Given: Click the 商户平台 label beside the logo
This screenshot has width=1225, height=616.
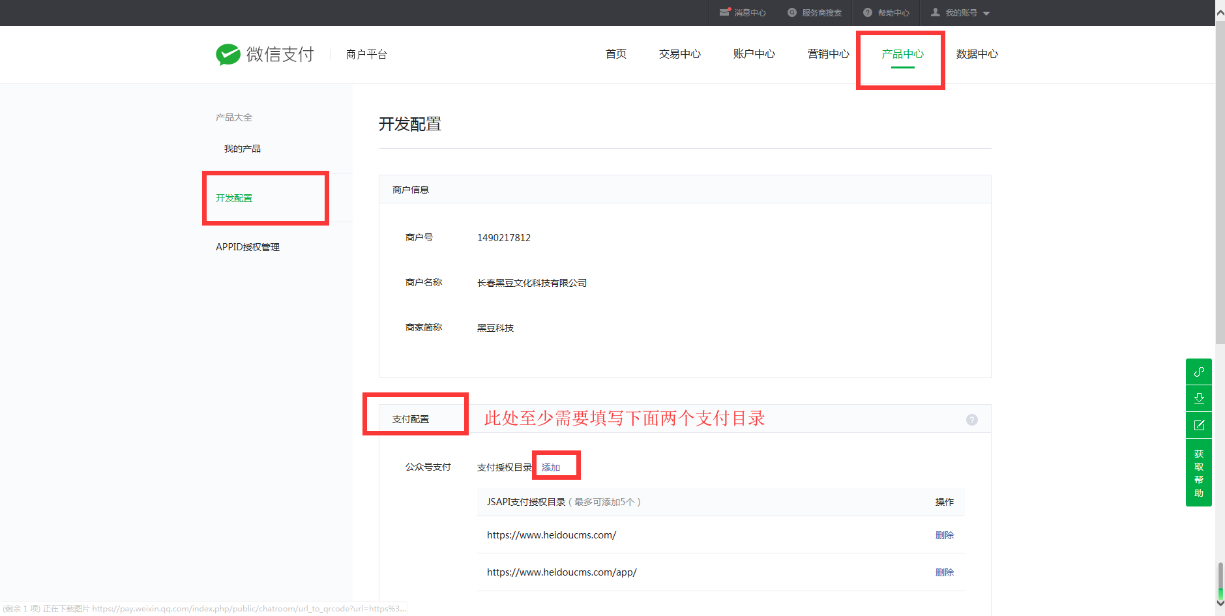Looking at the screenshot, I should (x=367, y=54).
